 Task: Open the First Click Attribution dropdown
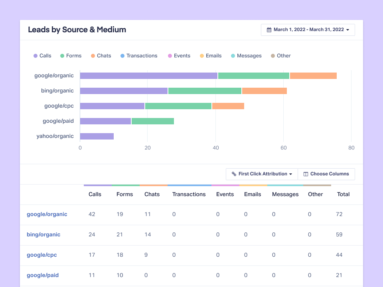point(261,174)
